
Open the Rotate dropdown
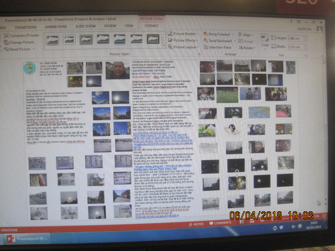(247, 48)
